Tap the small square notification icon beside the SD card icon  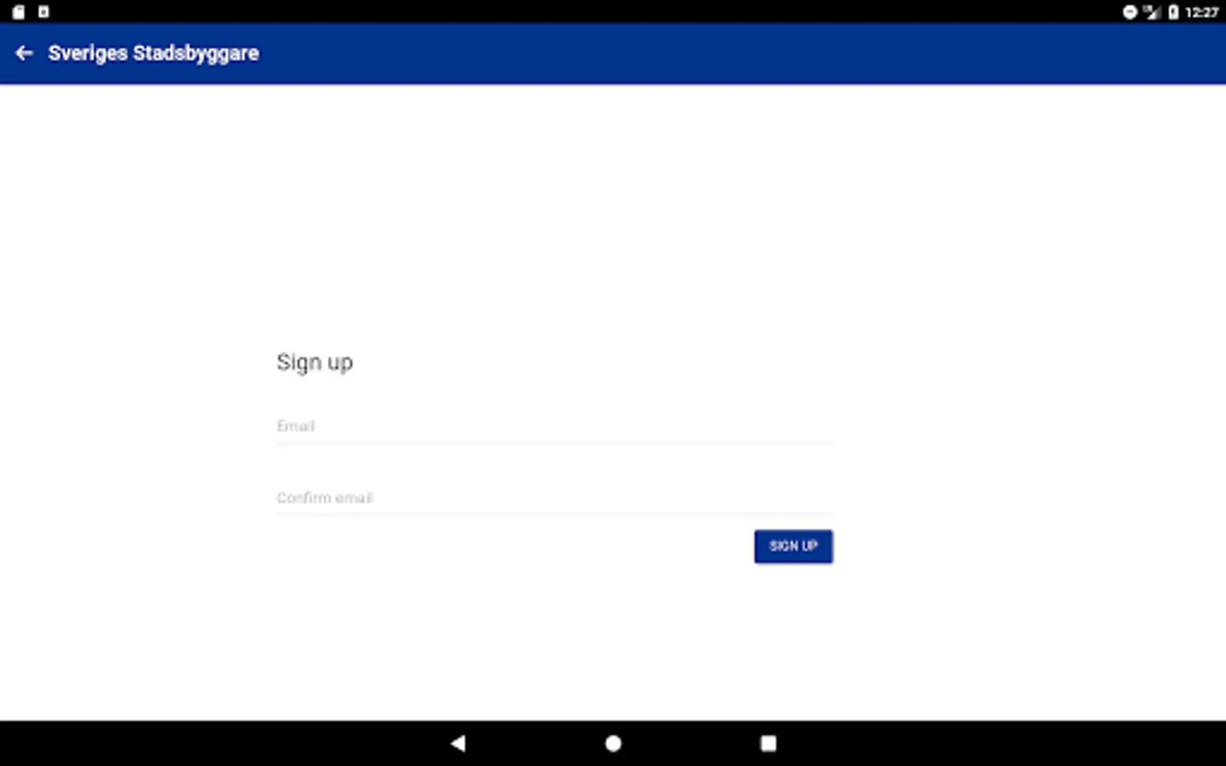43,12
